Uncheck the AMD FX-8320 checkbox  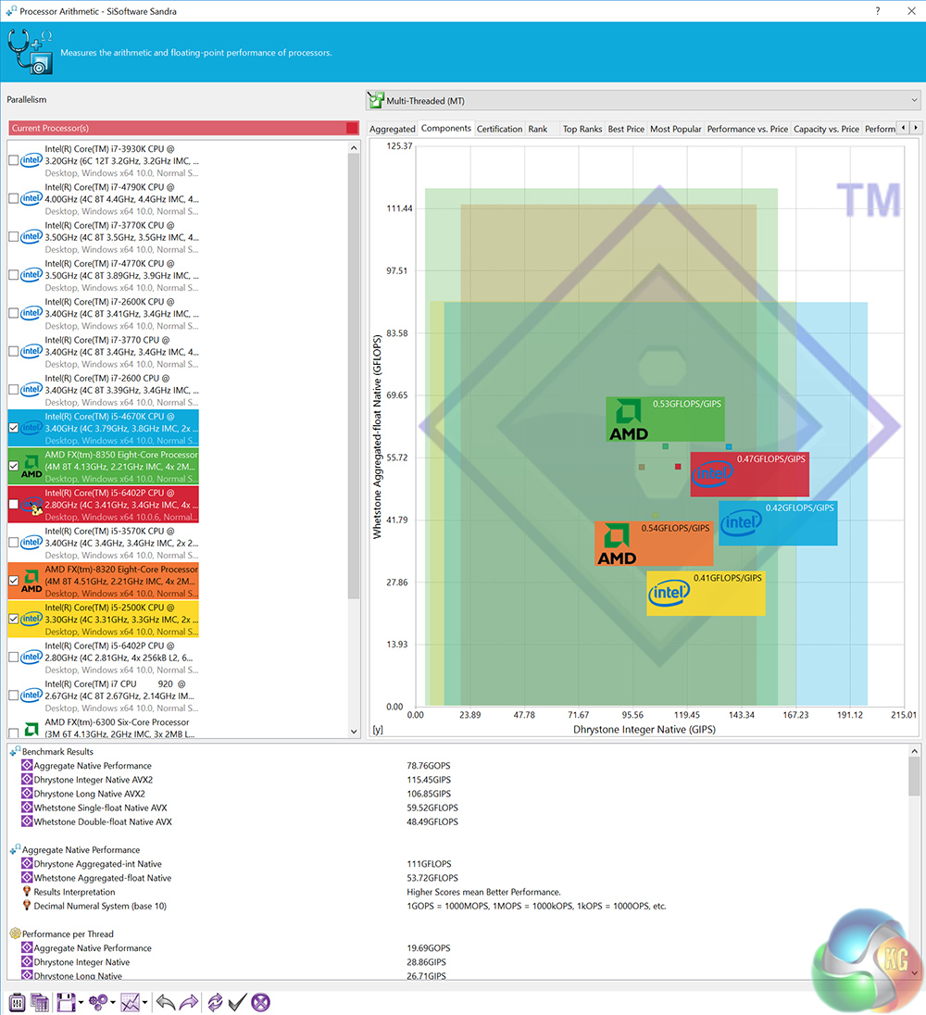pyautogui.click(x=14, y=581)
